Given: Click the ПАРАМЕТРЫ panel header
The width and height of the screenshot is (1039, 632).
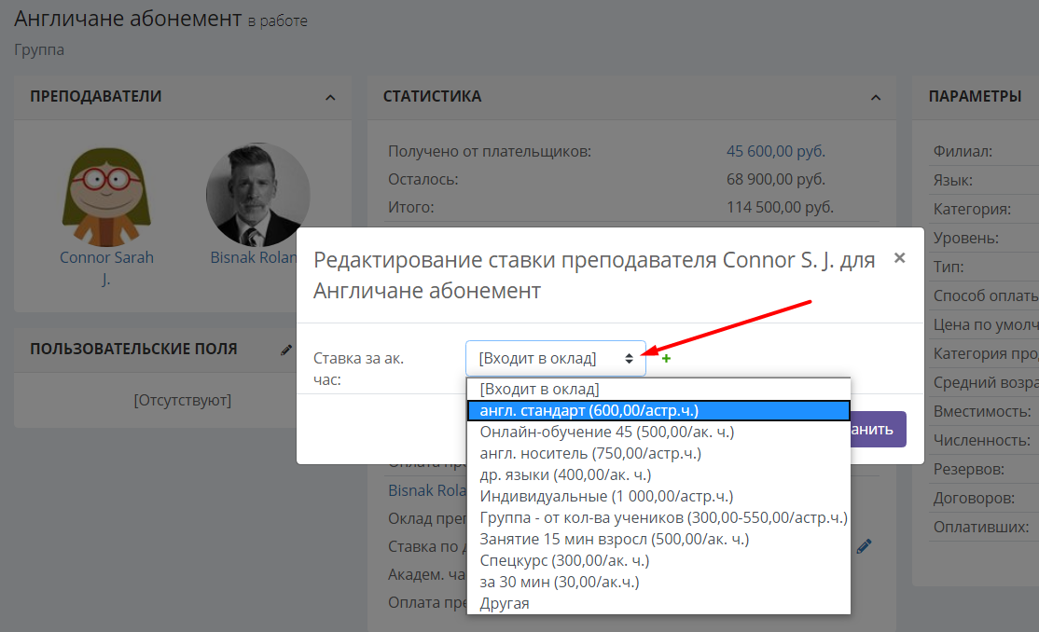Looking at the screenshot, I should [x=975, y=97].
